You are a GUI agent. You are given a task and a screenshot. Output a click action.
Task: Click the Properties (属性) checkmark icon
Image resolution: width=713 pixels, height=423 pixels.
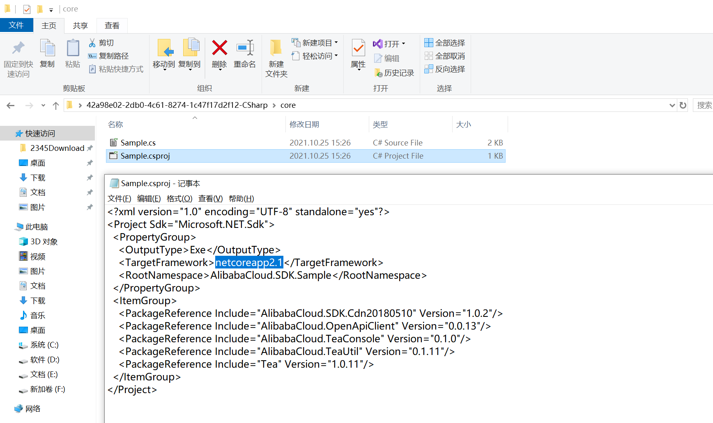358,48
